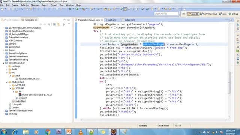Click the 'Writable' status bar entry
Image resolution: width=240 pixels, height=135 pixels.
tap(143, 126)
